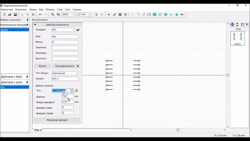
Task: Select the pin matrix placement tool
Action: [x=120, y=14]
